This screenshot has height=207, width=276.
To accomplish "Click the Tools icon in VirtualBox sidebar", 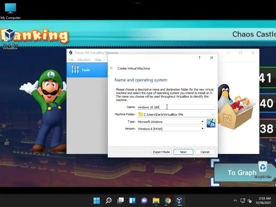I will (75, 70).
